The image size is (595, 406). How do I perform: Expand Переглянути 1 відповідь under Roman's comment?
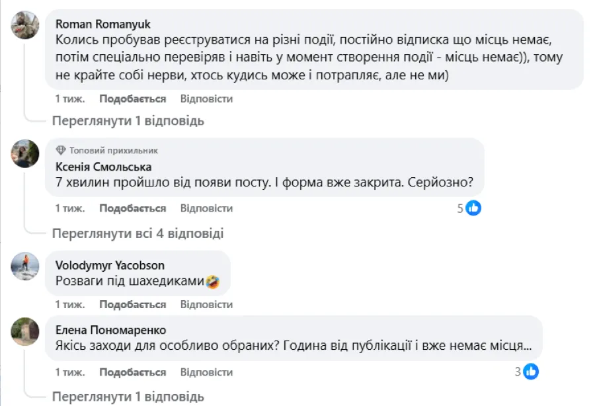pos(128,122)
